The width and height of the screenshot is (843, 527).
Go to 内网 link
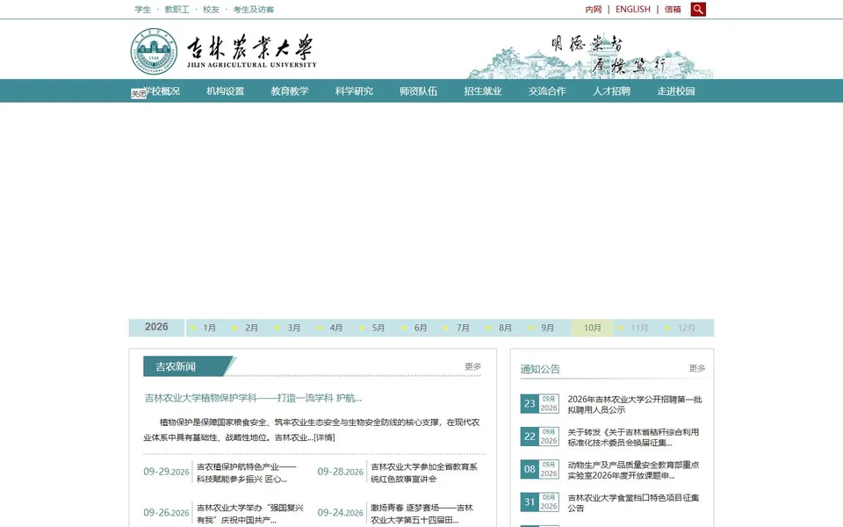pyautogui.click(x=594, y=9)
